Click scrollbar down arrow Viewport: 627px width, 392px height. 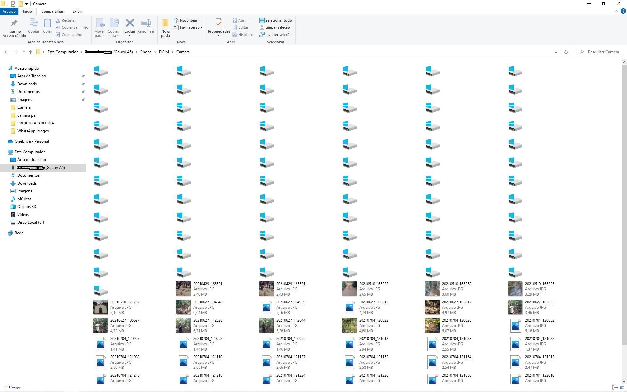point(624,381)
